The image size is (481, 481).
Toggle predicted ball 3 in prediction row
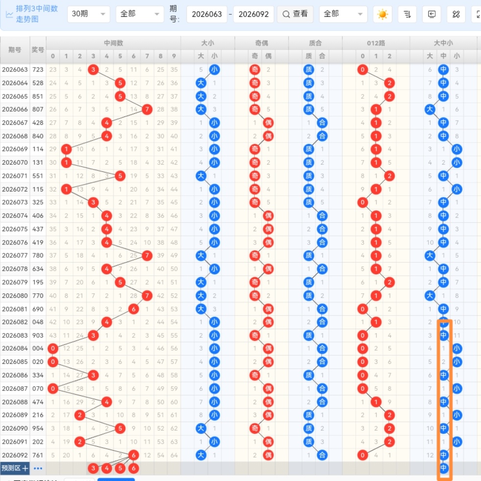click(93, 468)
